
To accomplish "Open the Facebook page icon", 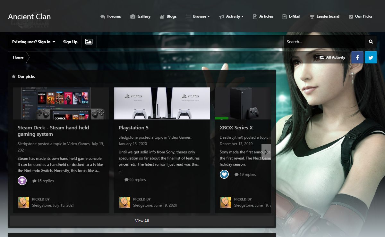I will tap(357, 57).
